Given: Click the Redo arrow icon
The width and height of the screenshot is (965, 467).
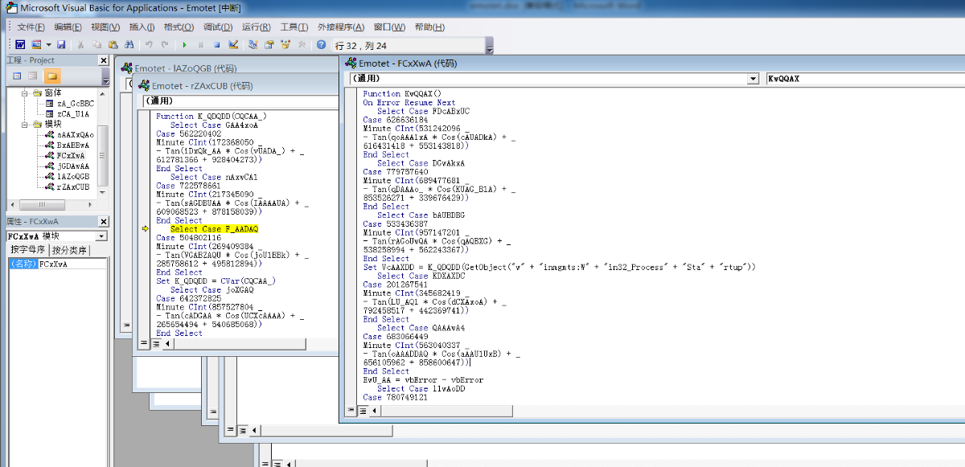Looking at the screenshot, I should [x=165, y=45].
